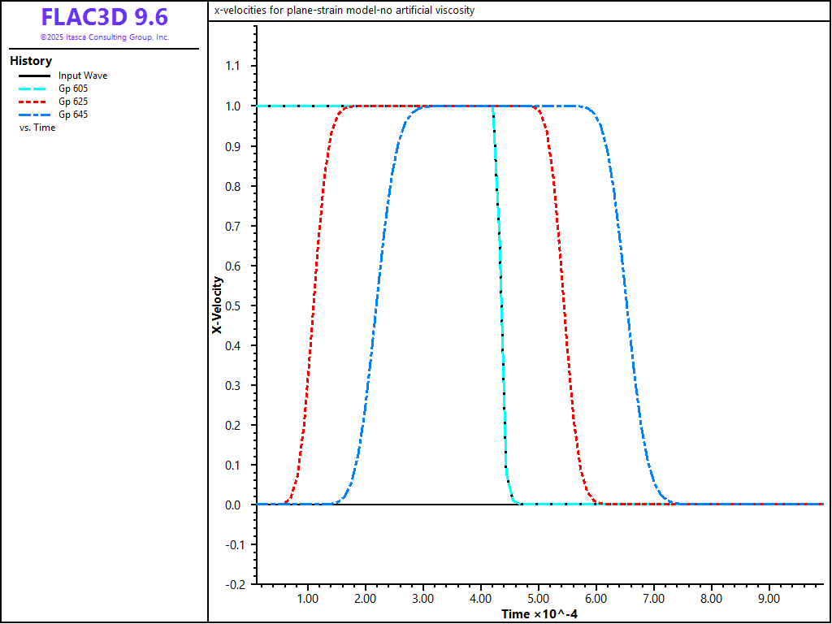Click the 'vs. Time' legend text
This screenshot has height=624, width=832.
pyautogui.click(x=37, y=128)
